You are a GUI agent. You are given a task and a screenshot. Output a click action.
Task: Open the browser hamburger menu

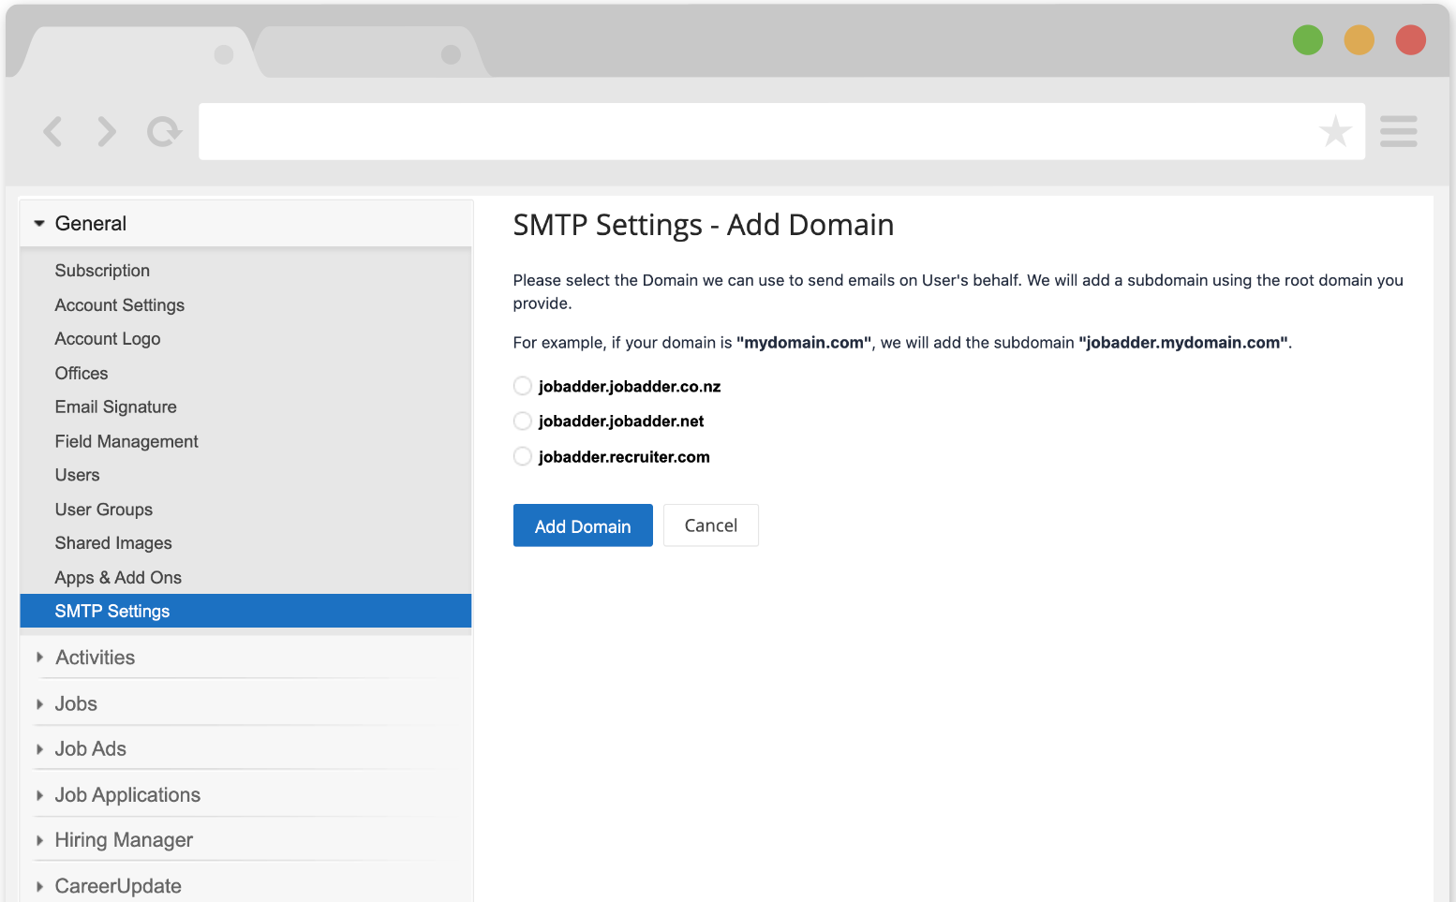click(1398, 131)
